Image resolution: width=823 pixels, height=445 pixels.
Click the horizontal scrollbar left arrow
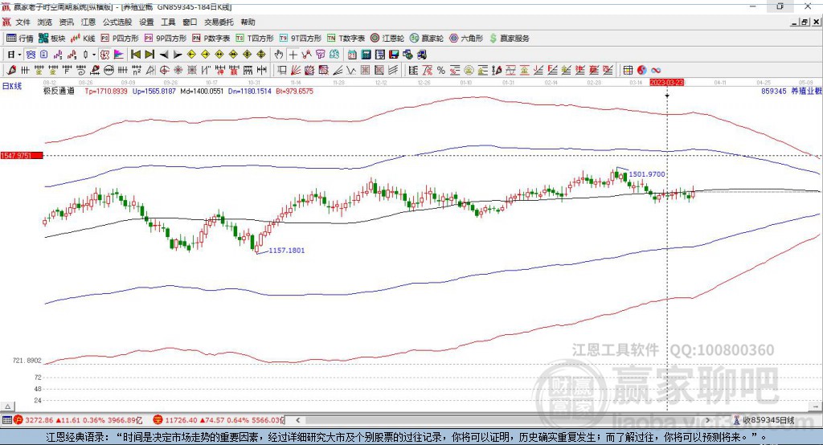pyautogui.click(x=297, y=420)
